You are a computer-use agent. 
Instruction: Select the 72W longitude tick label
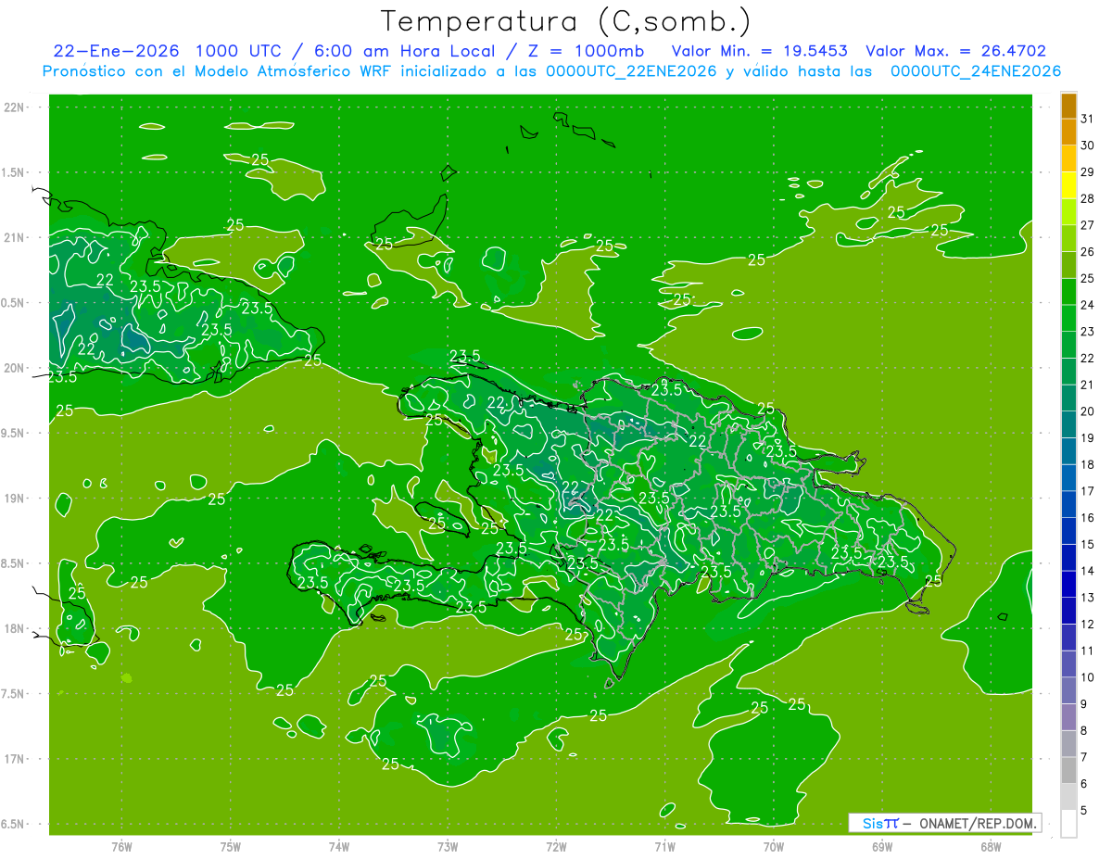coord(557,847)
